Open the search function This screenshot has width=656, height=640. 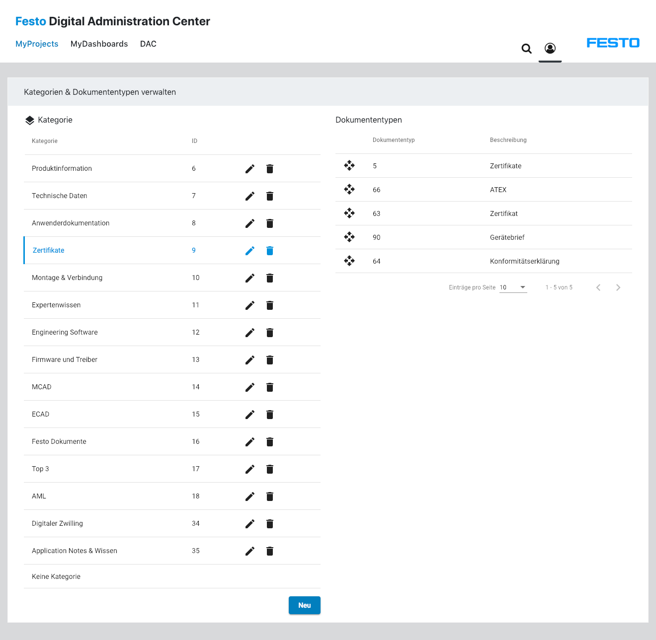click(526, 49)
